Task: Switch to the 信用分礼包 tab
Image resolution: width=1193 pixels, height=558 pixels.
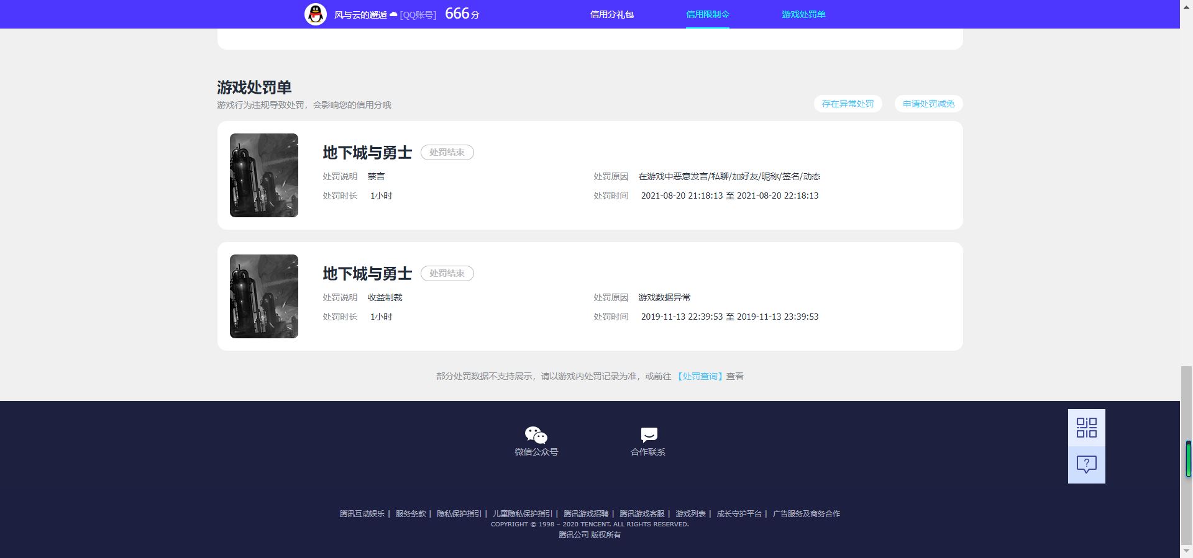Action: pos(611,14)
